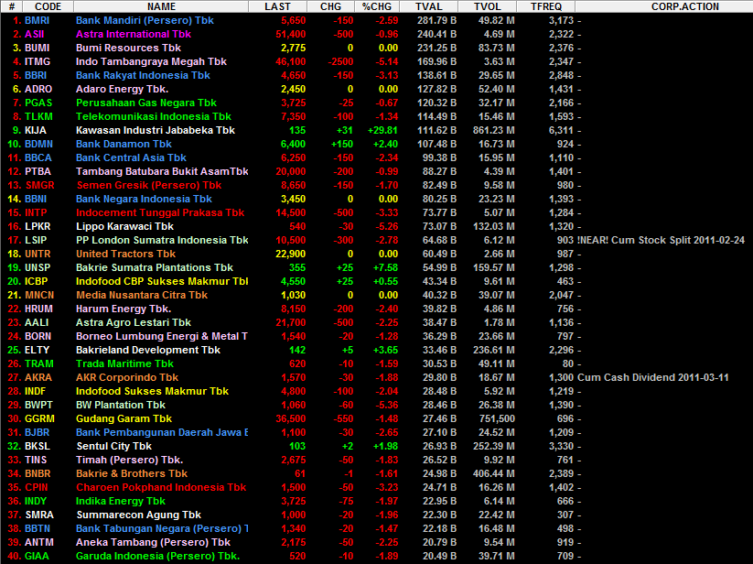Click the # column header
The image size is (753, 564).
(12, 6)
